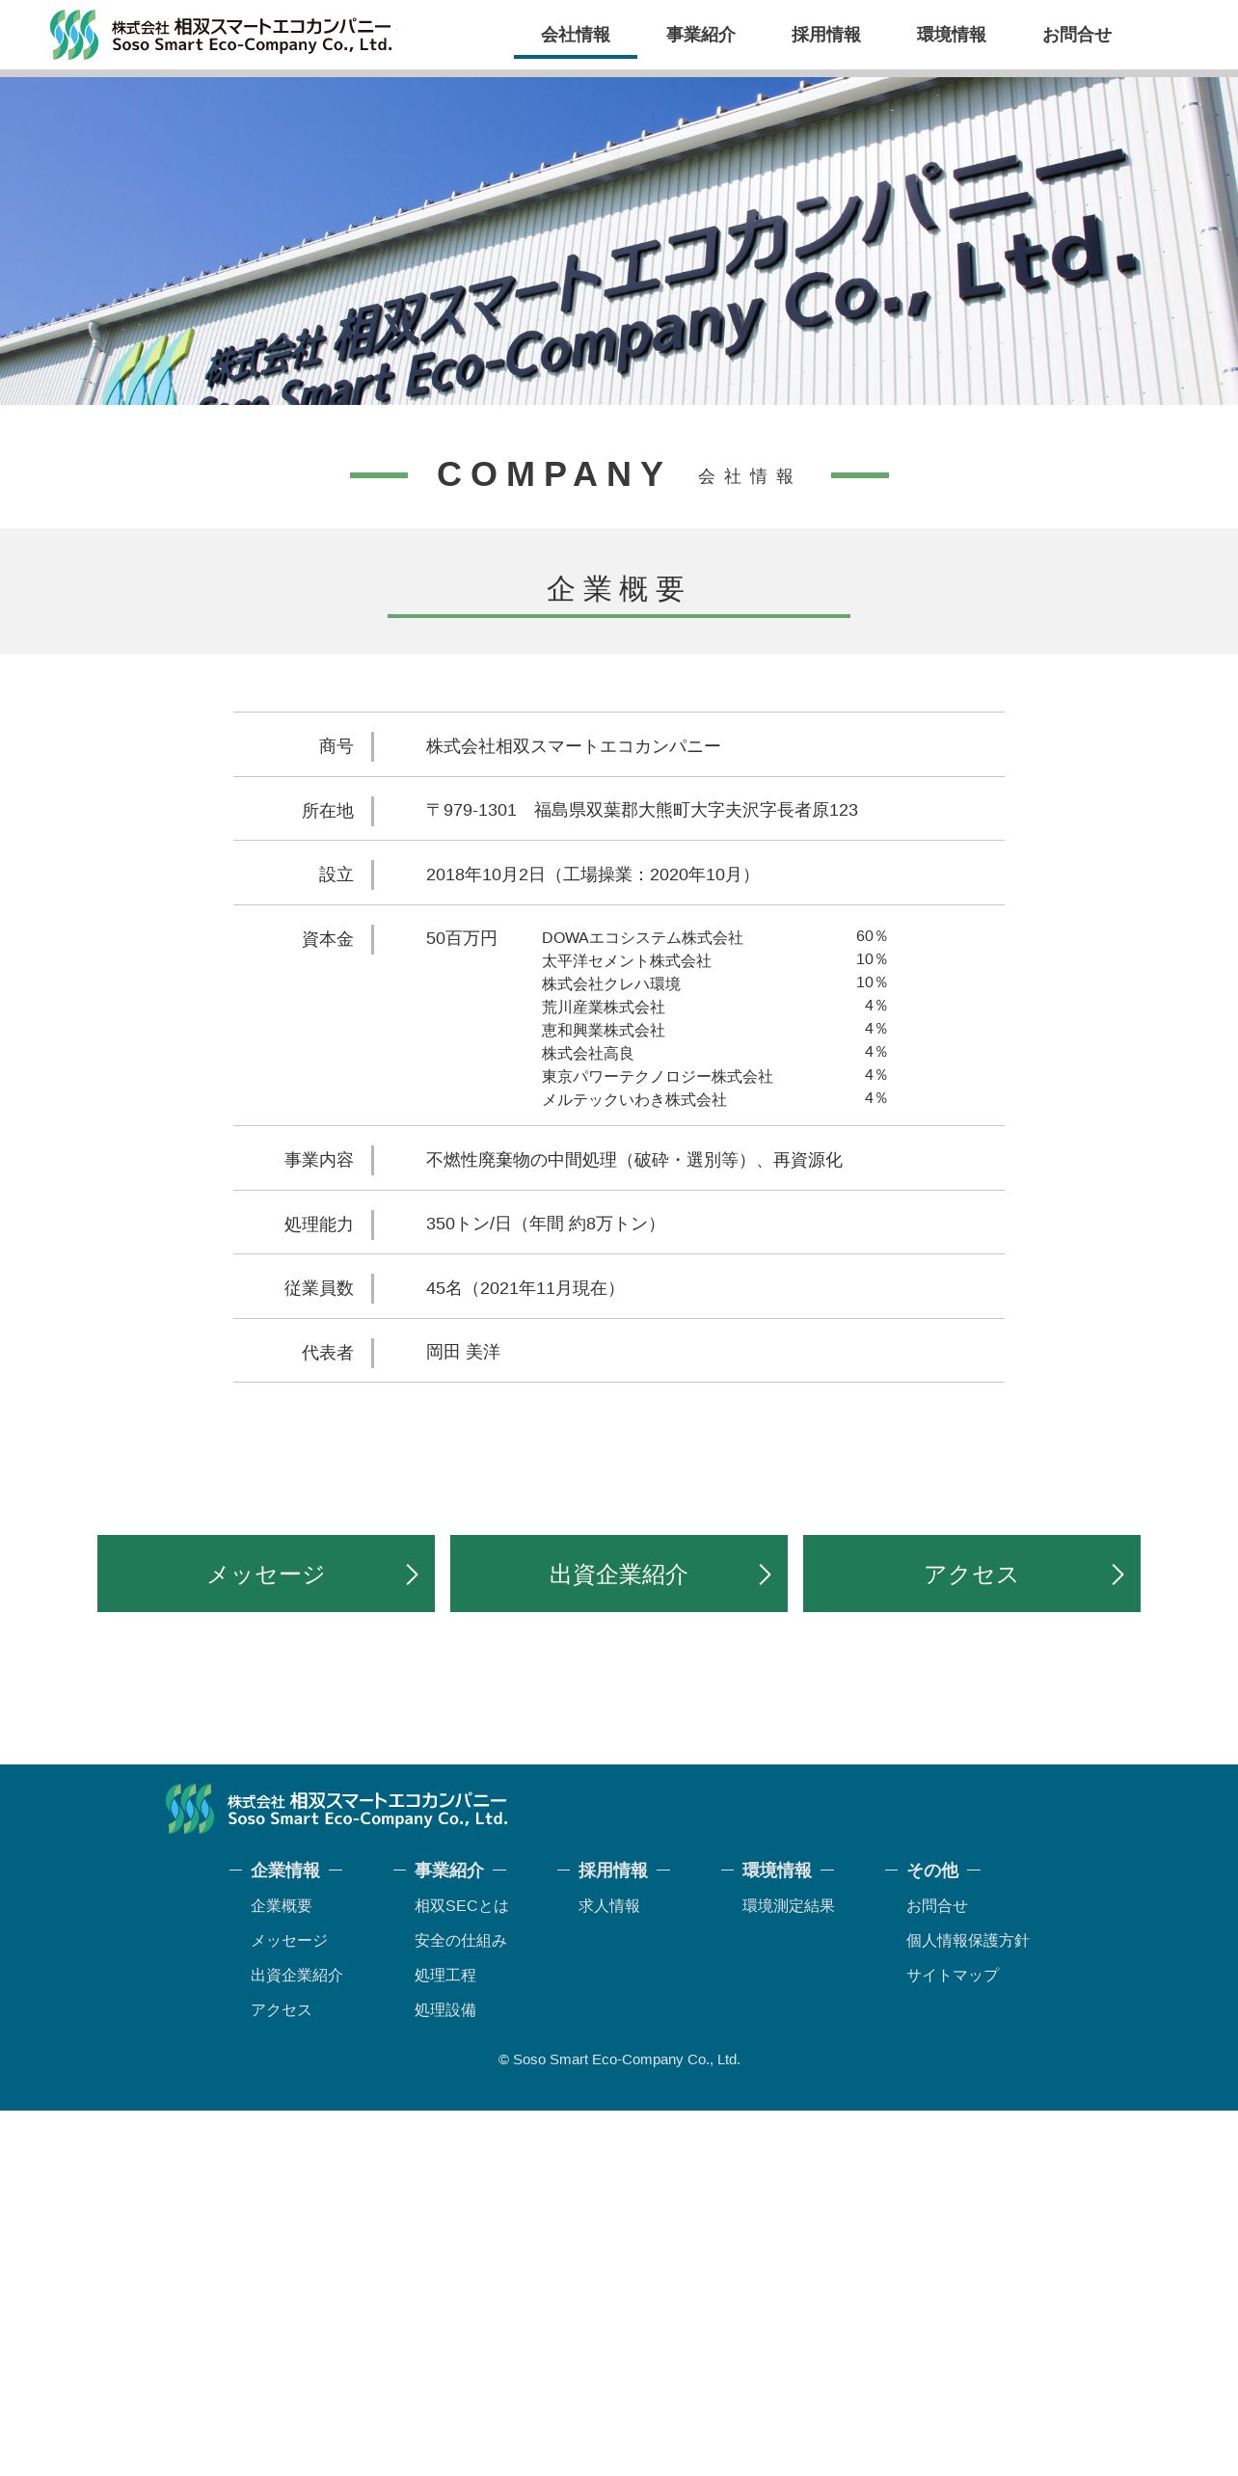Click company name 株式会社相双スマートエコカンパニー in table

coord(574,746)
